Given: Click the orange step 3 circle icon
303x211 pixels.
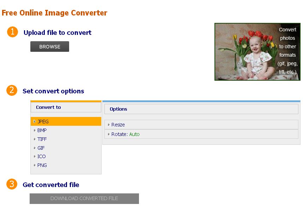Looking at the screenshot, I should [11, 184].
